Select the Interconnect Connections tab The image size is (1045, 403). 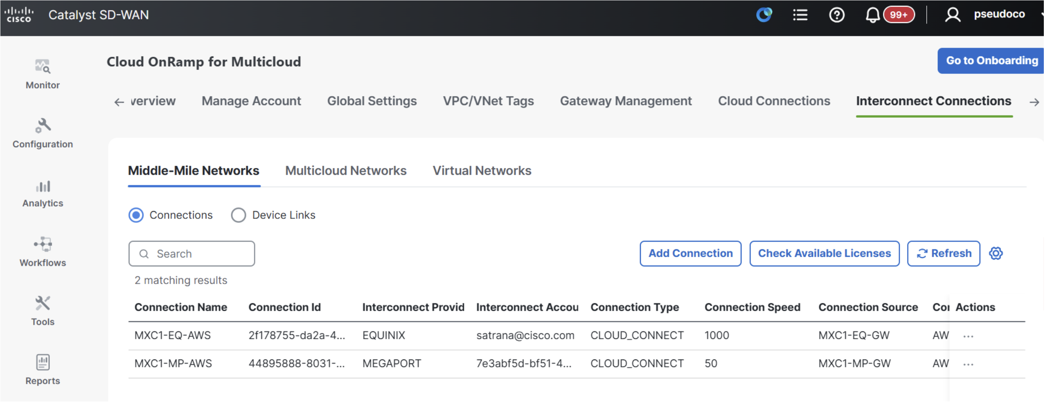point(934,101)
